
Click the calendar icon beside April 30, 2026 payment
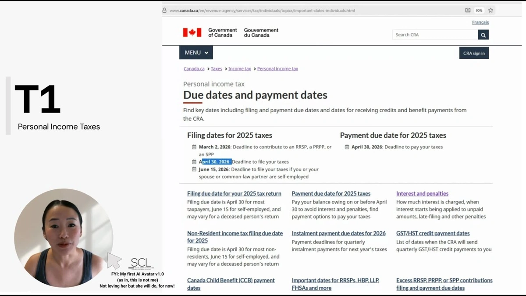tap(346, 147)
